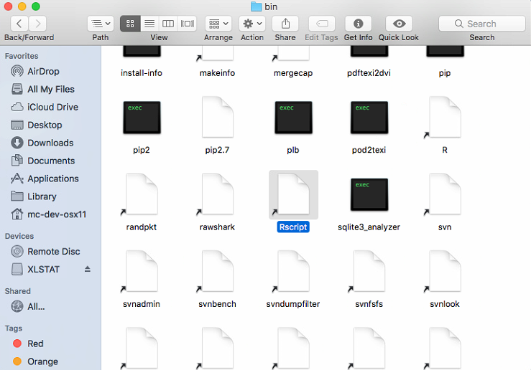Image resolution: width=531 pixels, height=370 pixels.
Task: Select the Red tag color dot
Action: click(x=17, y=343)
